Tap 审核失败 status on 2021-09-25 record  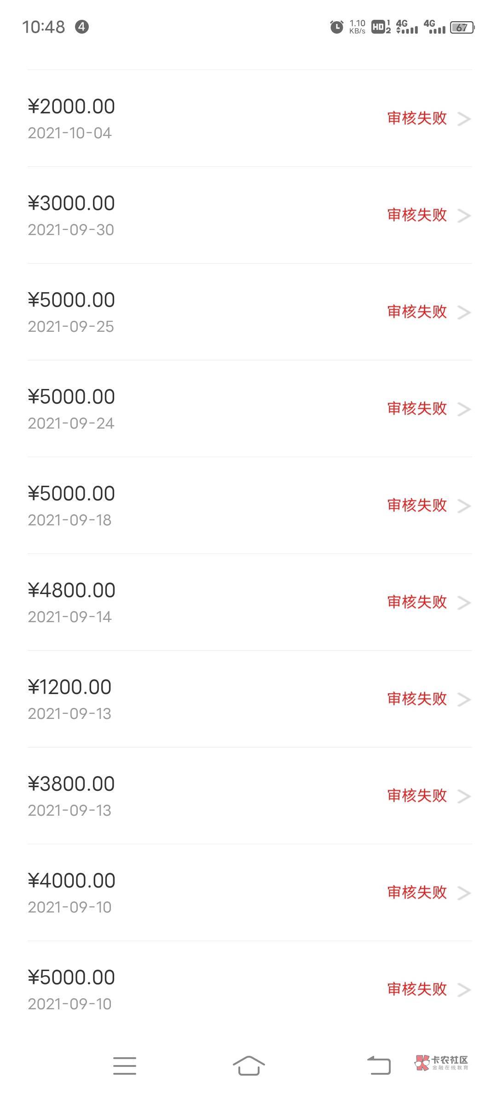(417, 312)
